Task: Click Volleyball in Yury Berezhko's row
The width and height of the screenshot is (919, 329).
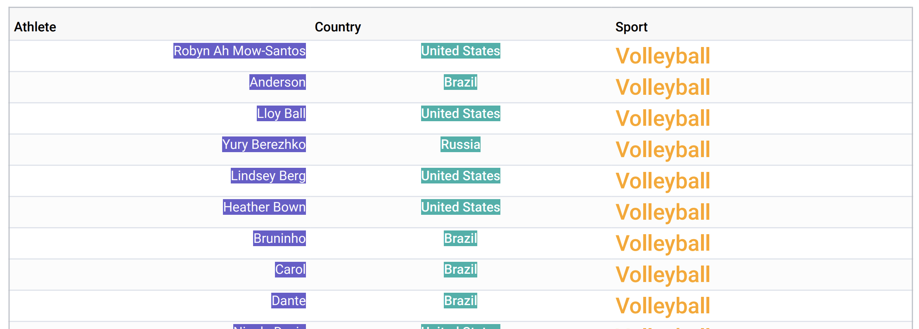Action: [x=663, y=150]
